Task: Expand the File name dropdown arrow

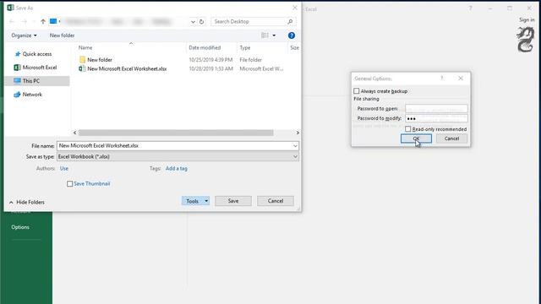Action: pos(295,146)
